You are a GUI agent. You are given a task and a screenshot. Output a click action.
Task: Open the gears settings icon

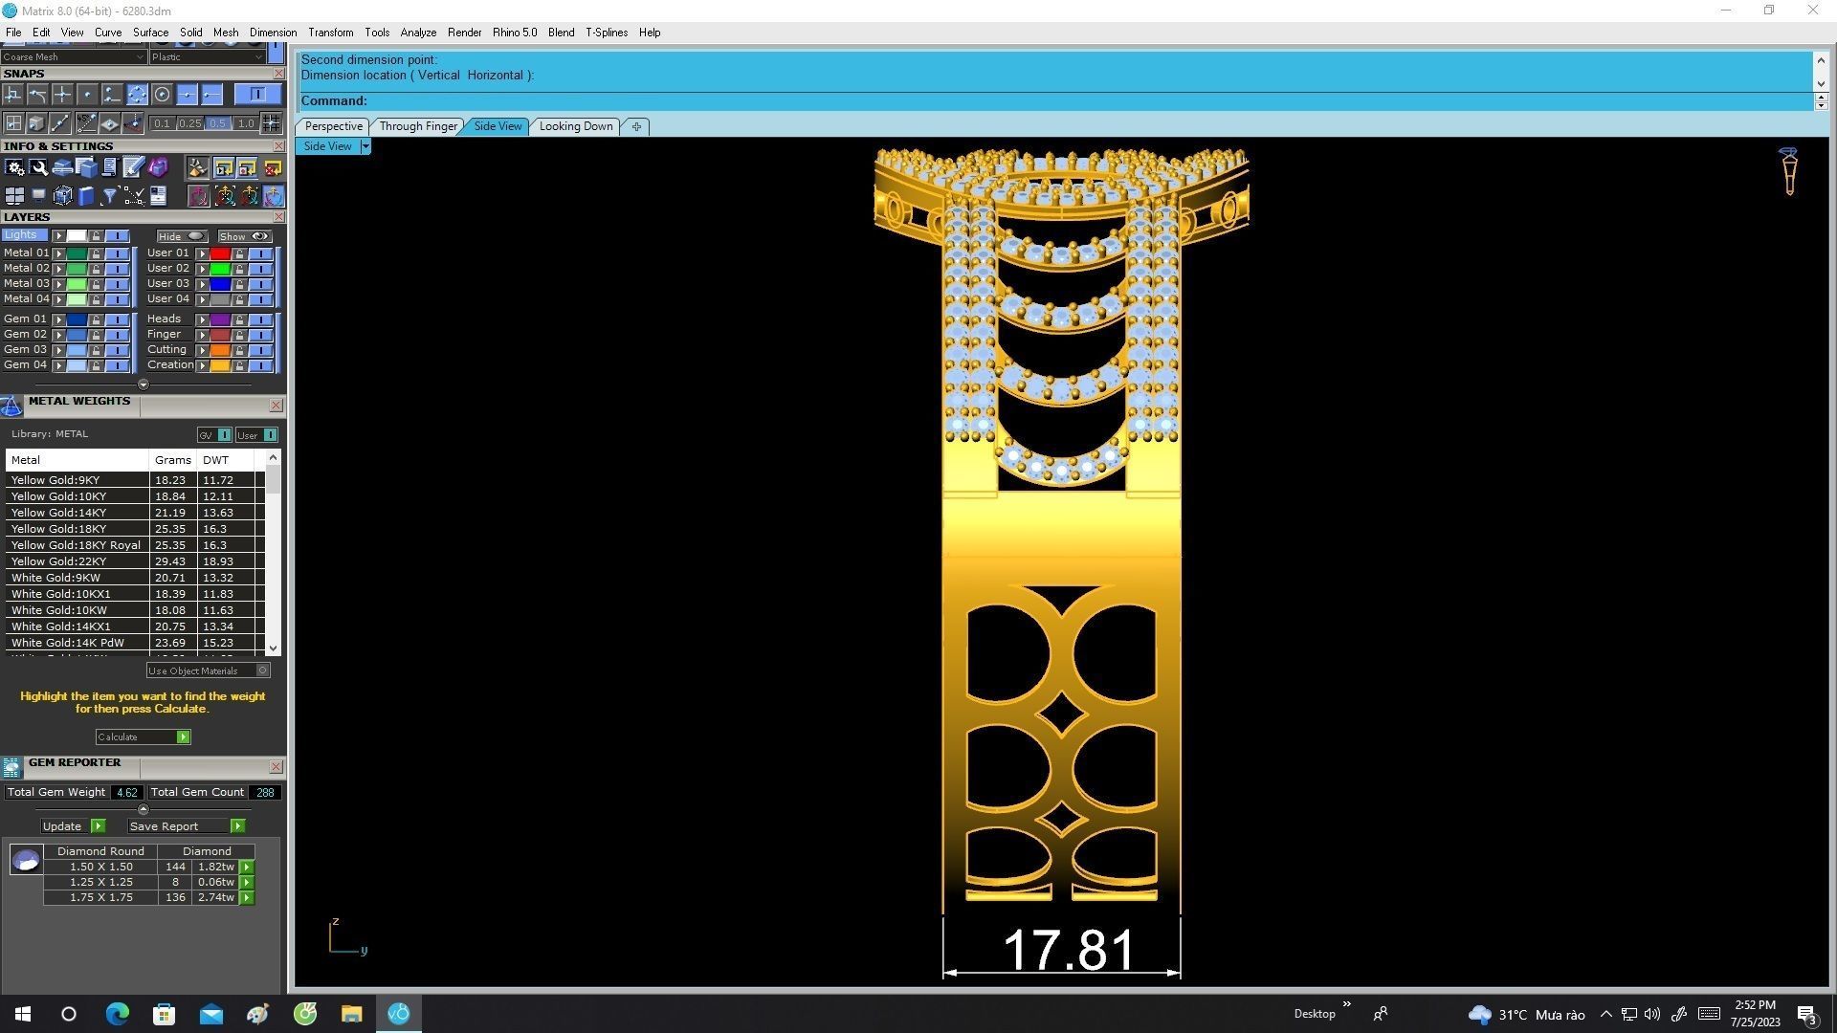point(14,167)
